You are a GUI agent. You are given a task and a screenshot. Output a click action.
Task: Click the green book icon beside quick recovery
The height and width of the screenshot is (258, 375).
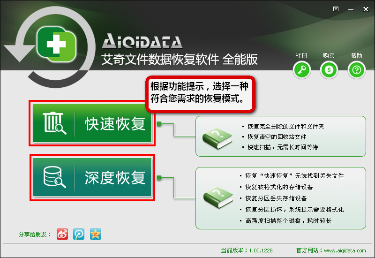click(217, 138)
